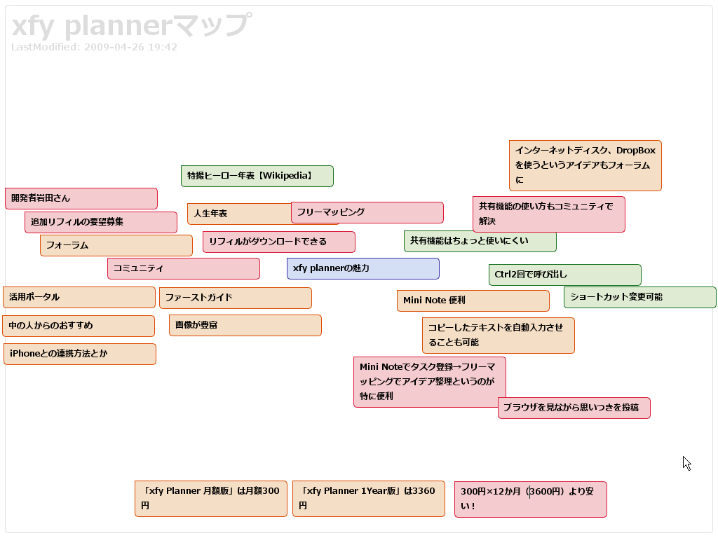Click the iPhoneとの連携方法とか card

coord(80,354)
